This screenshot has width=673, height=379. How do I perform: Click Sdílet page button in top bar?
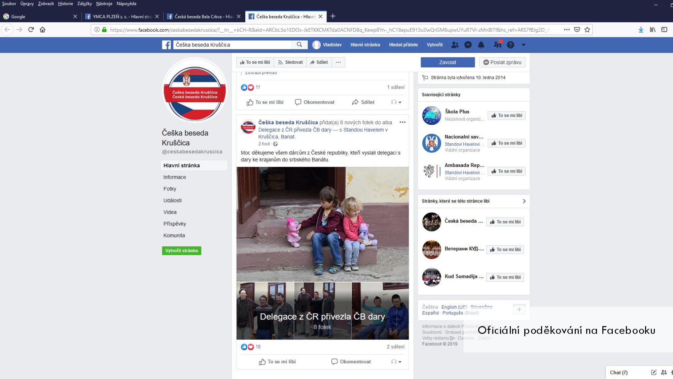[319, 62]
